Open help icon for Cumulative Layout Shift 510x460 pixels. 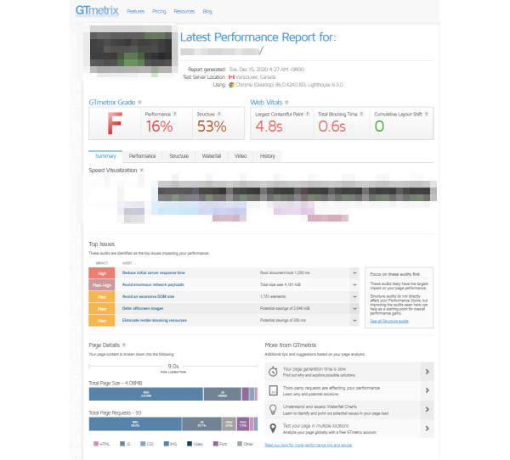pyautogui.click(x=427, y=114)
